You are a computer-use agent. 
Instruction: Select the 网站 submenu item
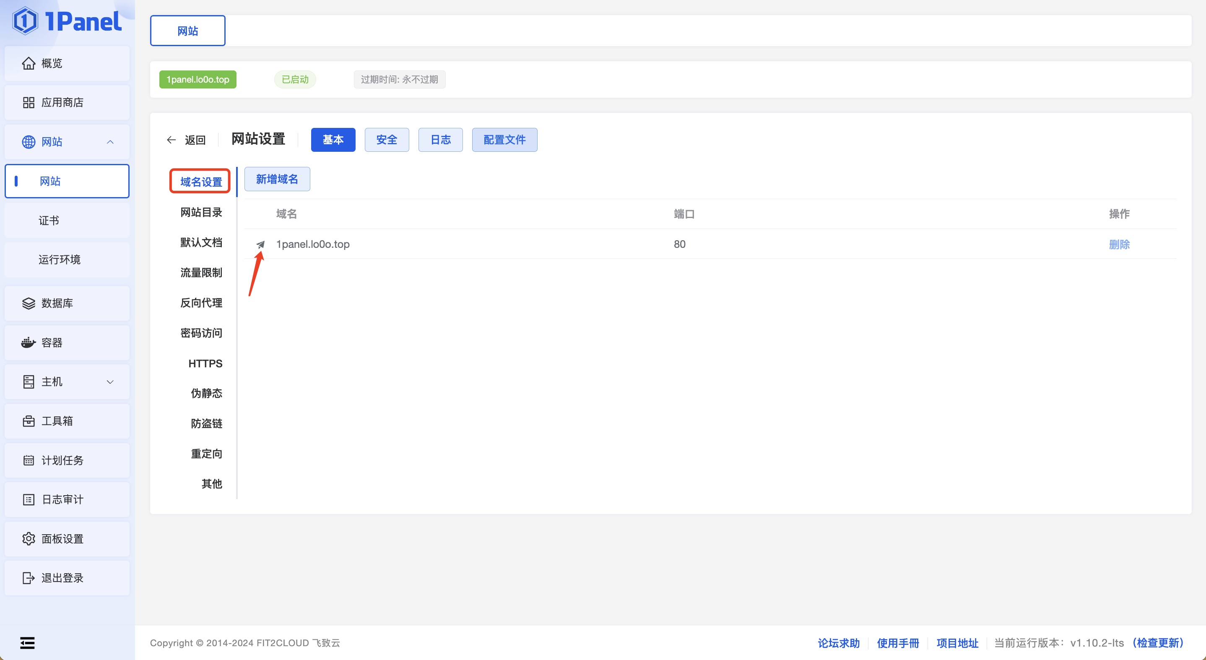pyautogui.click(x=67, y=181)
